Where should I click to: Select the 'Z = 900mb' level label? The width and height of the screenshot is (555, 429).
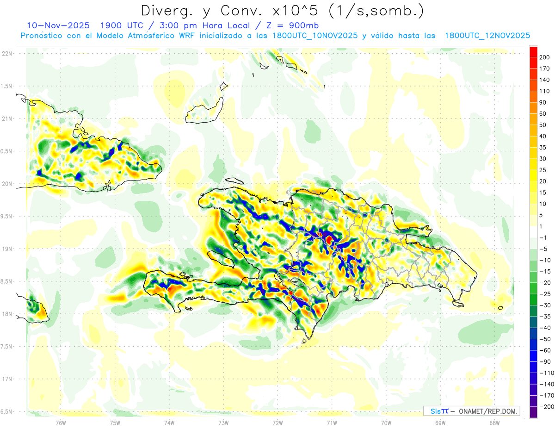click(293, 25)
